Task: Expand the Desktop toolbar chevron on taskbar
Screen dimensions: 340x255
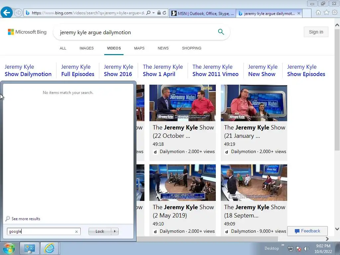Action: 283,245
